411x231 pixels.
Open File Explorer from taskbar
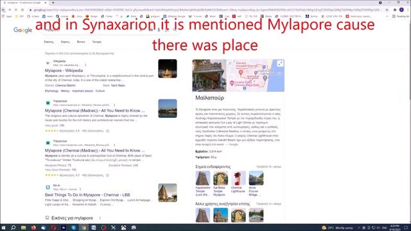(23, 228)
